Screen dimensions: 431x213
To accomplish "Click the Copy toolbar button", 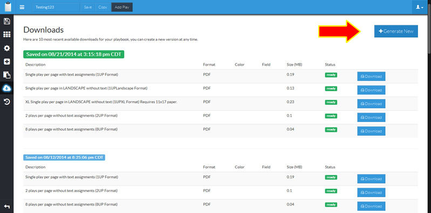I will point(103,8).
